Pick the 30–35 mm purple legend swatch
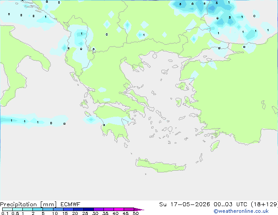Image resolution: width=278 pixels, height=215 pixels. [98, 209]
